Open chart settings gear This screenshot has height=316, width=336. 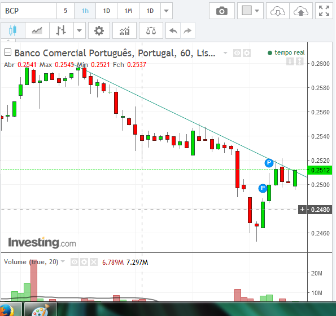pos(99,30)
